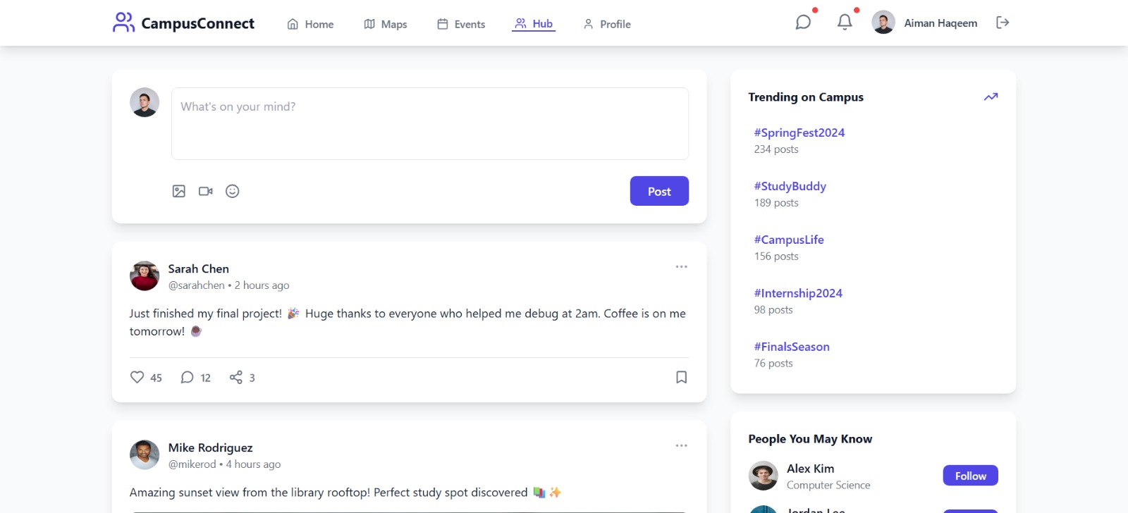
Task: Open the Profile tab
Action: pos(607,24)
